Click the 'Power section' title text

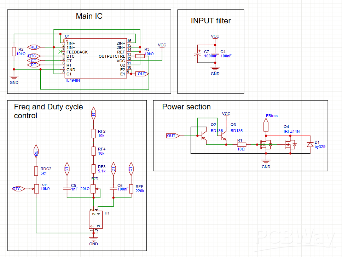click(186, 107)
